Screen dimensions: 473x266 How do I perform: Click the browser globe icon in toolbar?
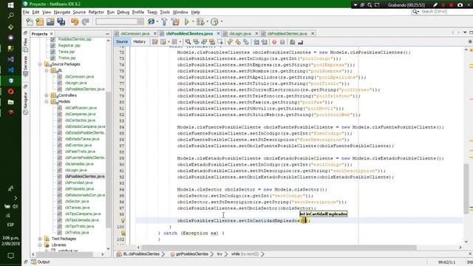(151, 21)
